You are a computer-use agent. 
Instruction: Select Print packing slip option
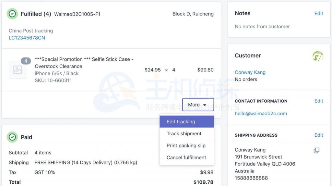pyautogui.click(x=186, y=146)
